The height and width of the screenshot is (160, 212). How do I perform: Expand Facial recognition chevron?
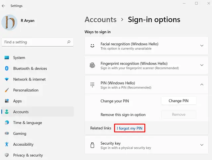coord(202,46)
